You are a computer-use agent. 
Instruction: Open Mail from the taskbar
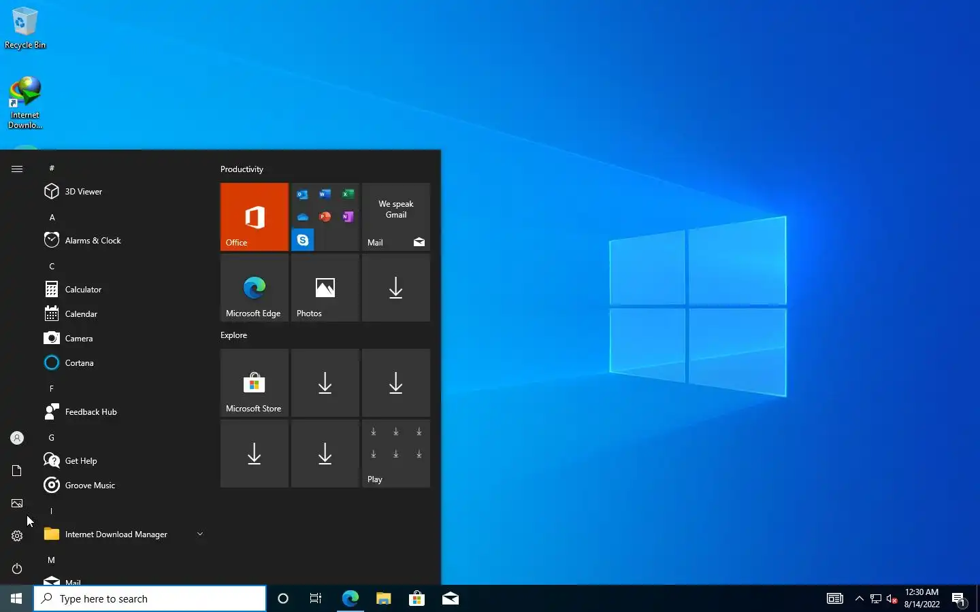pyautogui.click(x=450, y=598)
